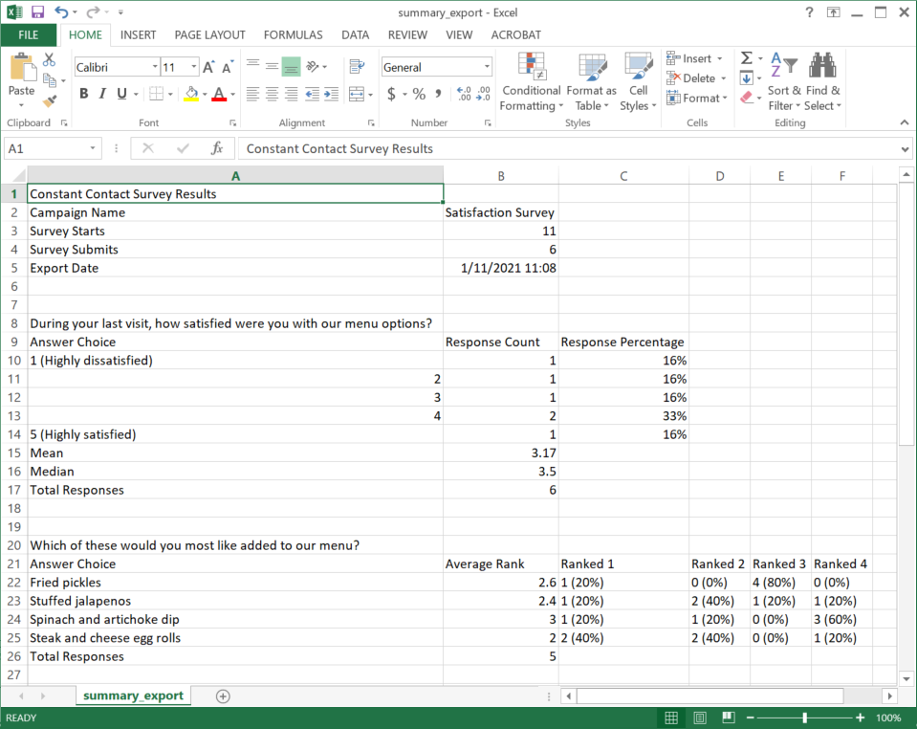The image size is (917, 729).
Task: Switch to the PAGE LAYOUT tab
Action: 210,35
